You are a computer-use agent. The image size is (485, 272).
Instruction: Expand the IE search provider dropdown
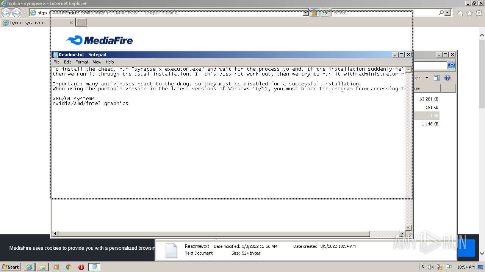click(x=447, y=13)
